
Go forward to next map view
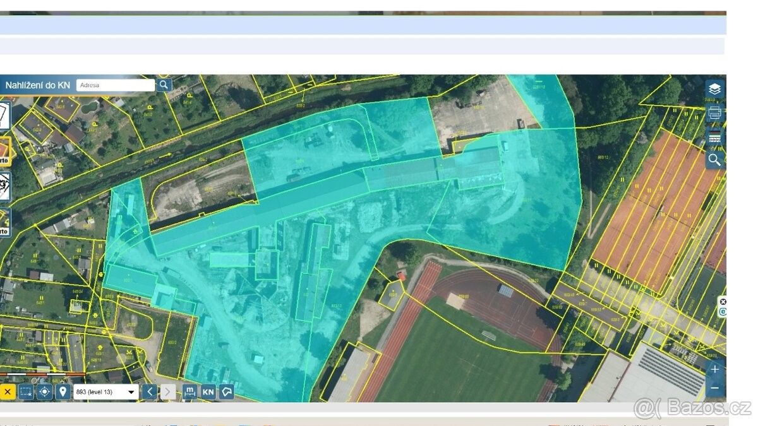pos(167,392)
